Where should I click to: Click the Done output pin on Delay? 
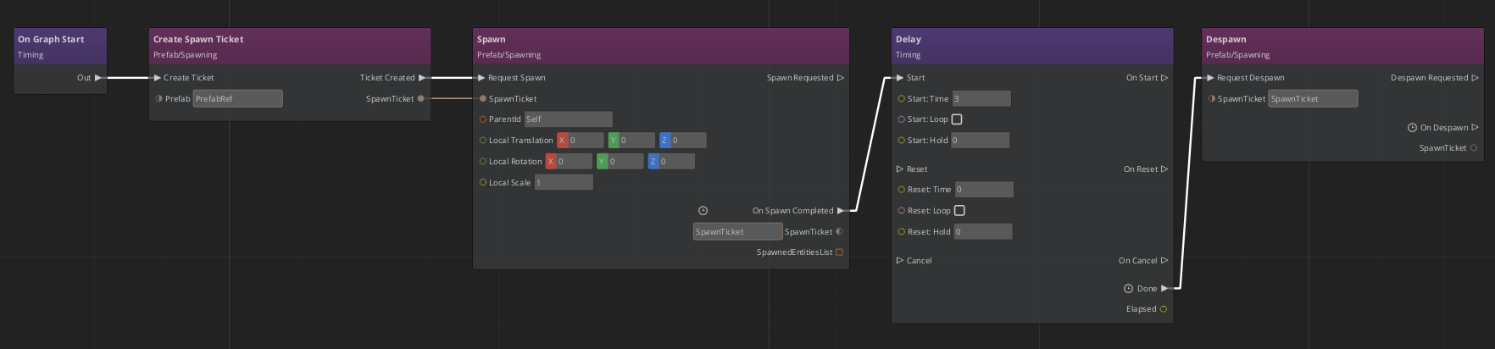click(1164, 289)
